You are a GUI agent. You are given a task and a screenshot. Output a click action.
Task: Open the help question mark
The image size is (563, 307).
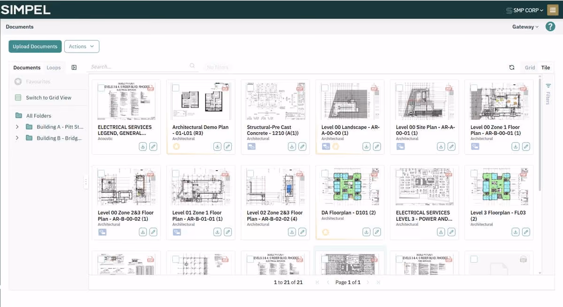[x=550, y=27]
